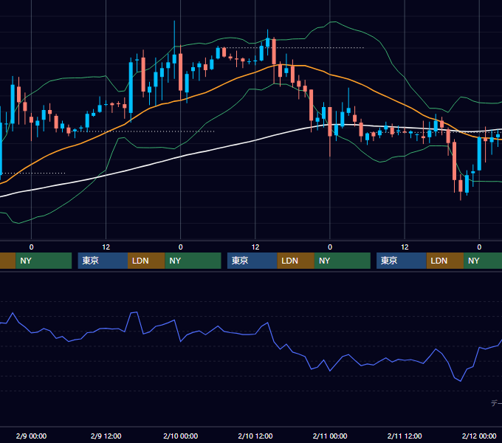Select the NY session block spanning 2/10 00:00
This screenshot has height=443, width=502.
(193, 261)
